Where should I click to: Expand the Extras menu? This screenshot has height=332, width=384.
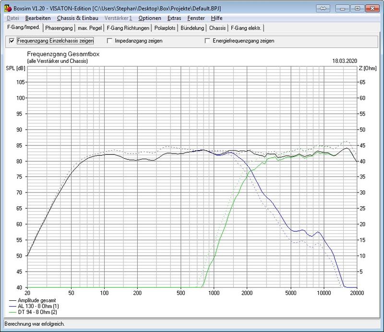174,18
